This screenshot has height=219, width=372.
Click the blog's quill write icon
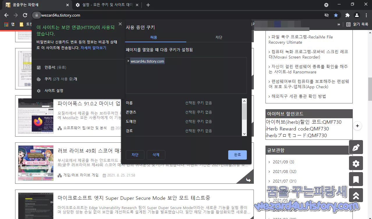356,147
